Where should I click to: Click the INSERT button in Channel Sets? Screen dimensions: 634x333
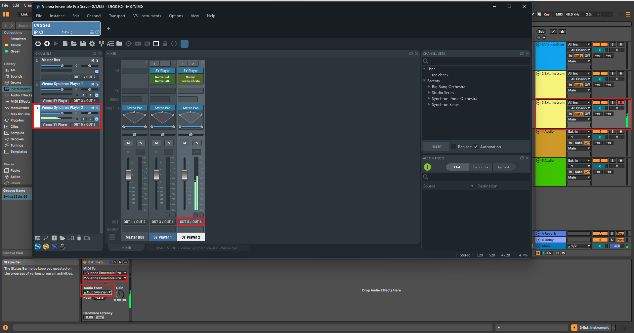point(436,147)
